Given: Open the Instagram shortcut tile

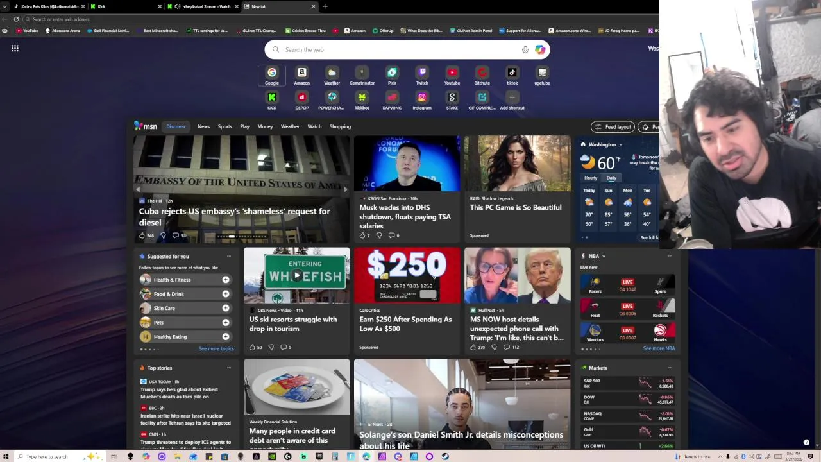Looking at the screenshot, I should click(422, 101).
